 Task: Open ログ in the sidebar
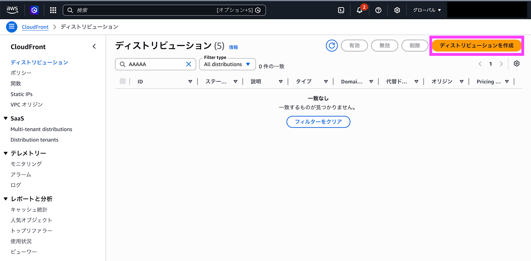click(16, 185)
